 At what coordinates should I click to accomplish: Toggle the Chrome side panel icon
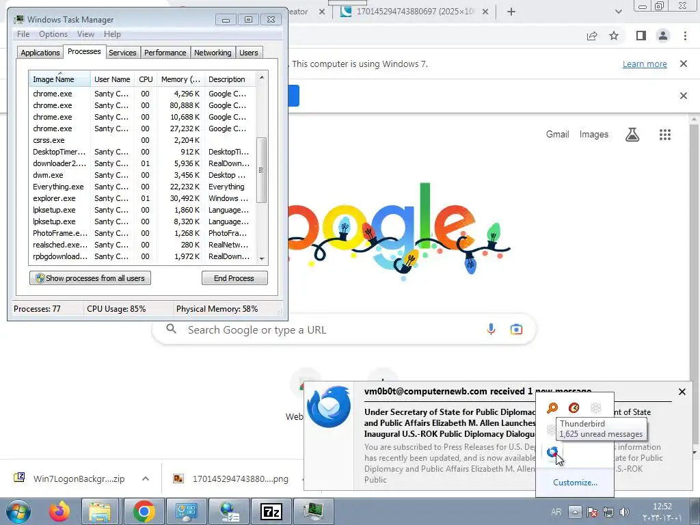click(x=641, y=36)
